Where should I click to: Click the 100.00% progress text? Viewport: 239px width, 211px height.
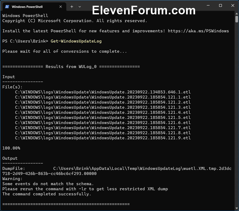point(11,148)
